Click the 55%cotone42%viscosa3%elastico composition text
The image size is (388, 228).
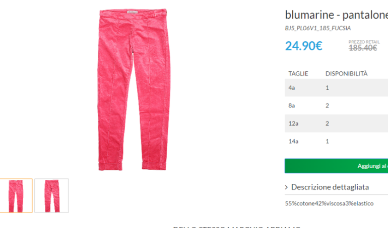pyautogui.click(x=329, y=203)
